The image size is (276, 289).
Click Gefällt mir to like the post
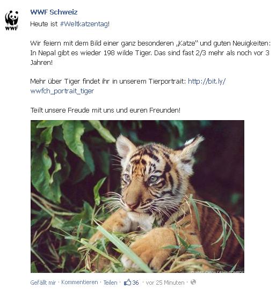coord(43,283)
